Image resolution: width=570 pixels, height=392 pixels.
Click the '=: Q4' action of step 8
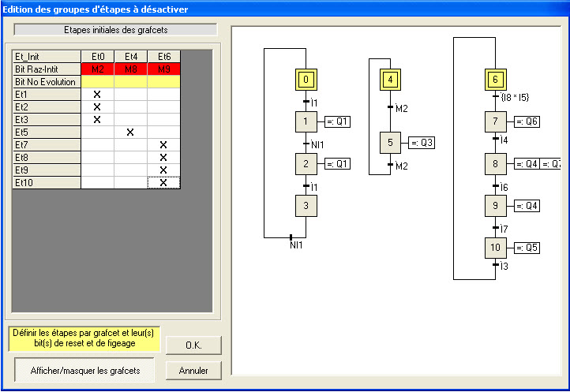527,164
